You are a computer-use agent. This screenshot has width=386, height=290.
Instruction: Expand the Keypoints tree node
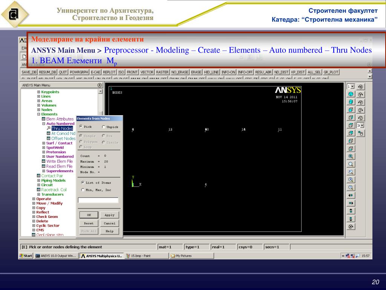click(39, 92)
